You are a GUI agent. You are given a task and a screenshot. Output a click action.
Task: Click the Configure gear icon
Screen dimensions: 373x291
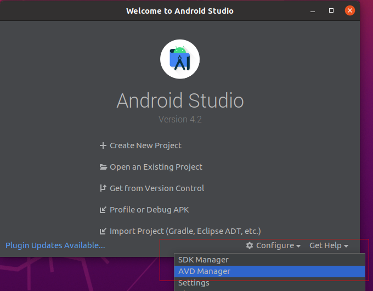coord(250,245)
